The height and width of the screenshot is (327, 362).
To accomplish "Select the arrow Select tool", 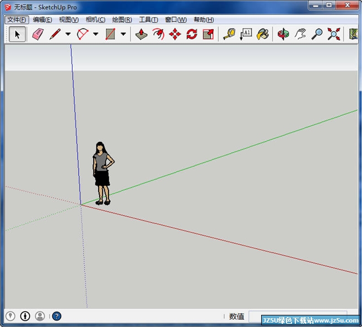I will [17, 34].
